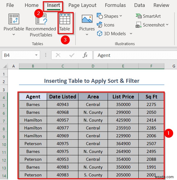The width and height of the screenshot is (177, 180).
Task: Select column D header
Action: point(93,66)
